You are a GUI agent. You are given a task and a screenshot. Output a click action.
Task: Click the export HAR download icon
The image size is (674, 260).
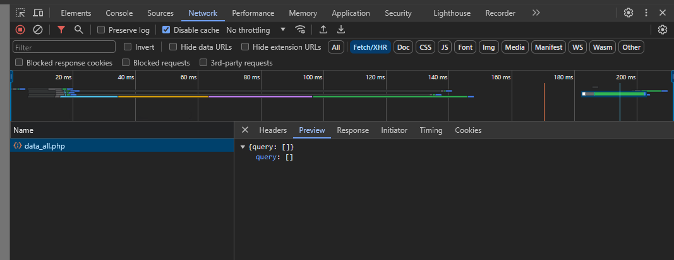click(341, 30)
